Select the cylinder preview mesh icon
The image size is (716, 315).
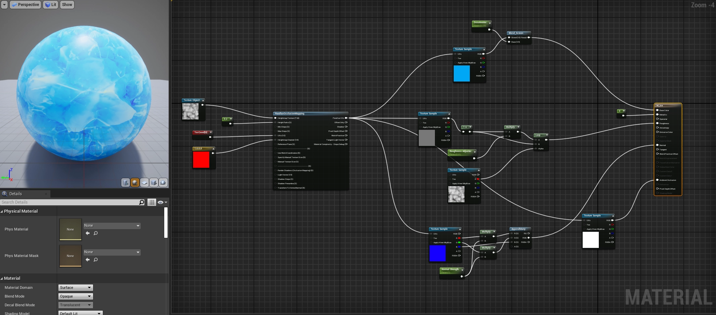(x=125, y=182)
